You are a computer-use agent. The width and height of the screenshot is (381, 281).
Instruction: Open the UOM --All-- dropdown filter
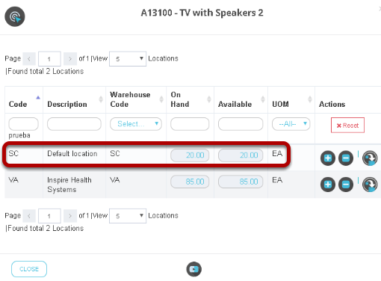click(x=291, y=124)
